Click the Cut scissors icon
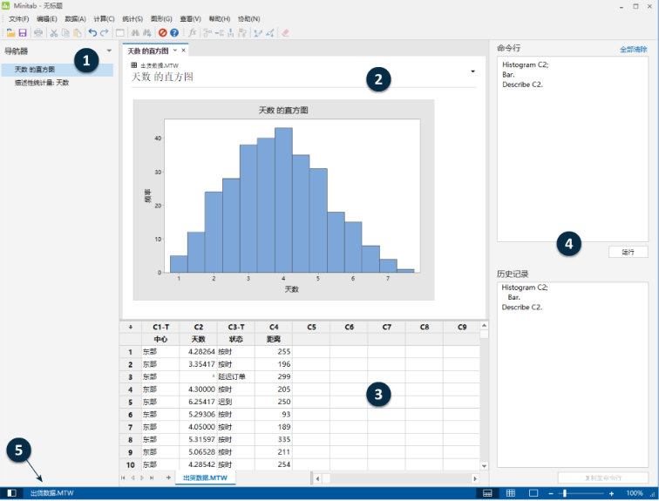The height and width of the screenshot is (501, 659). 54,32
